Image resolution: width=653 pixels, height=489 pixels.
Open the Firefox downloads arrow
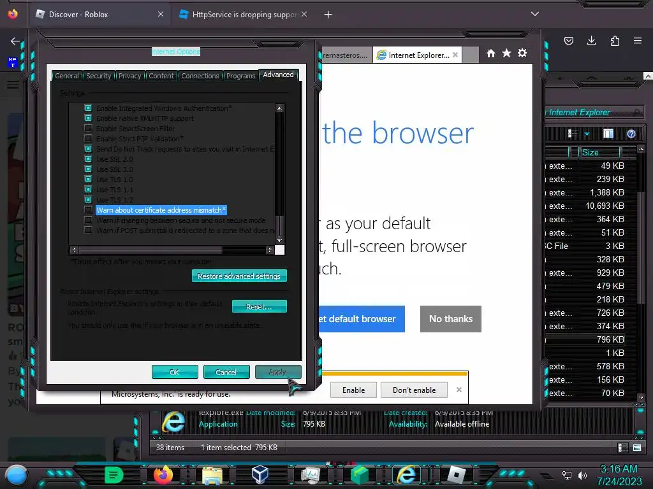click(x=591, y=41)
